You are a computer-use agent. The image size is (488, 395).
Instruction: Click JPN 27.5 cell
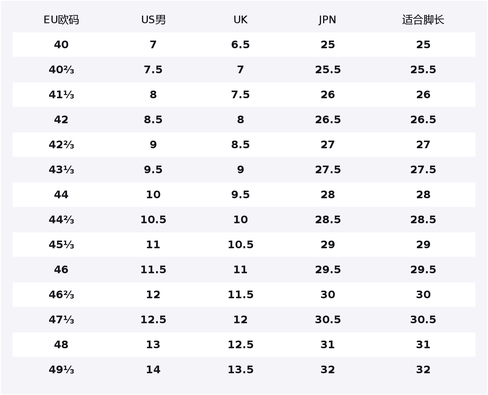pos(328,170)
